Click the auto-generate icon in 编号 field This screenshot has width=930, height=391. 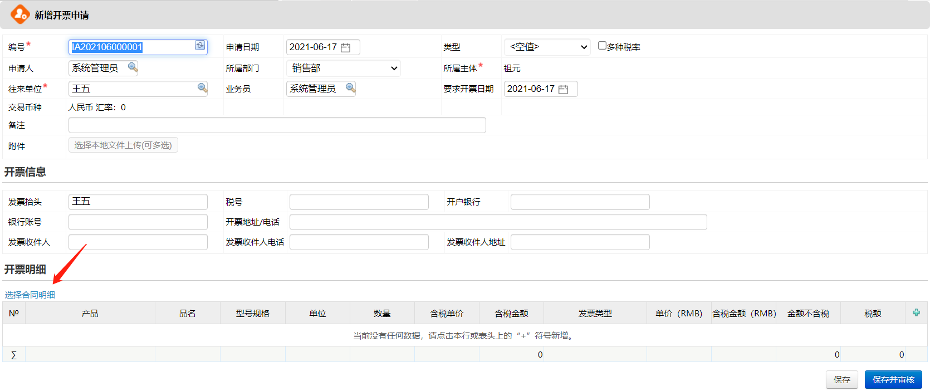pos(199,46)
